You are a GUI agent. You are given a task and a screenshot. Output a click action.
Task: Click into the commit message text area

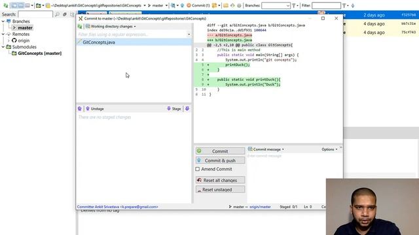294,178
